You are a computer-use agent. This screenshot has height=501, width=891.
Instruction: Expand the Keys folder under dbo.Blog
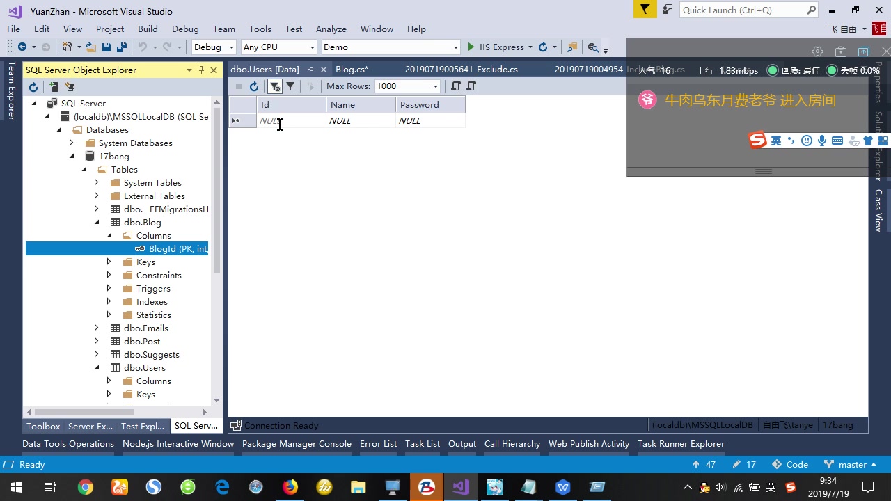pyautogui.click(x=109, y=262)
